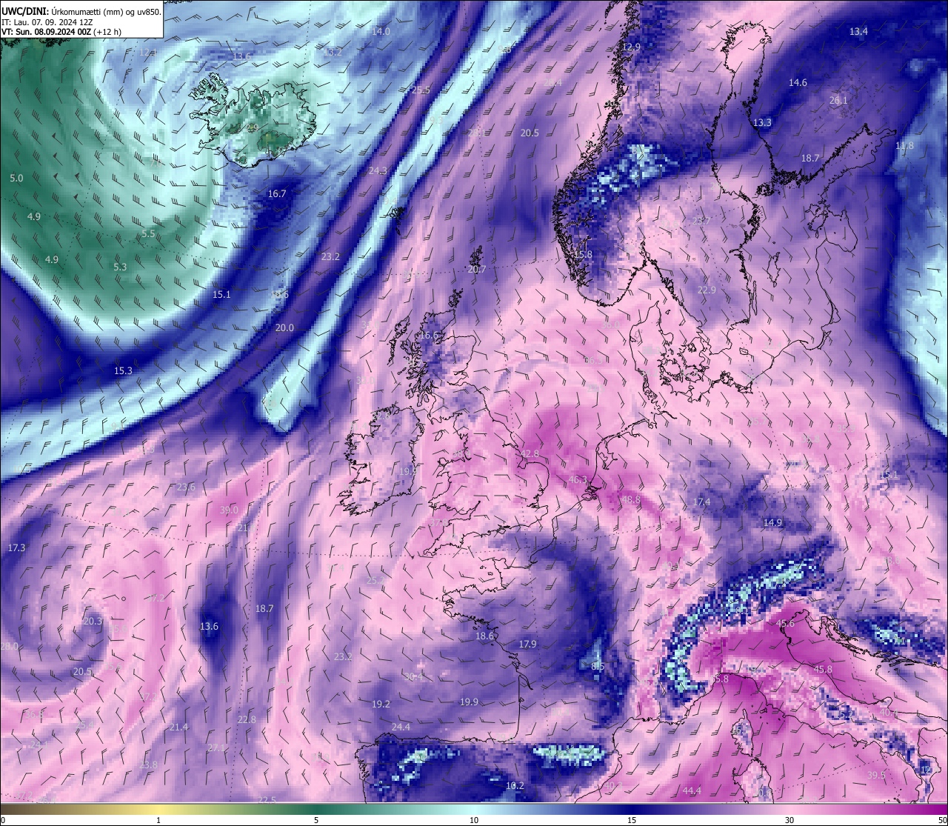Click the 13.3 value near Gulf of Bothnia
This screenshot has width=948, height=826.
click(x=762, y=123)
